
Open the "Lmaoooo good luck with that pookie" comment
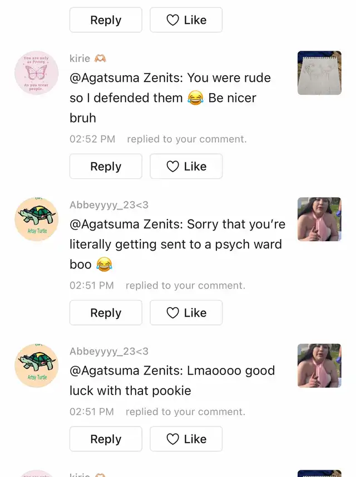172,381
